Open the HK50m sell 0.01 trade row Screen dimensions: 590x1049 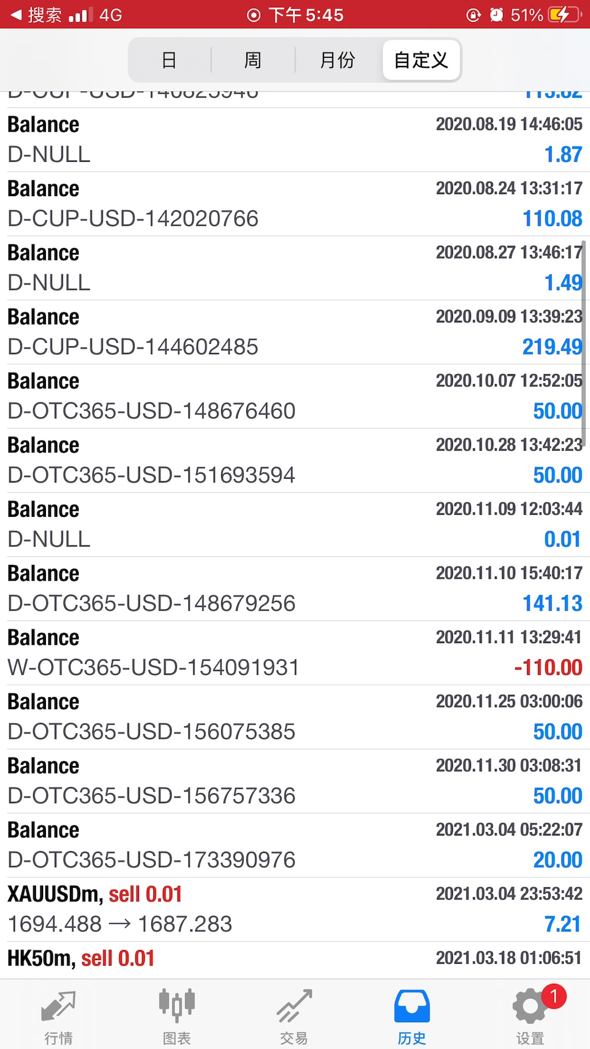pyautogui.click(x=295, y=959)
